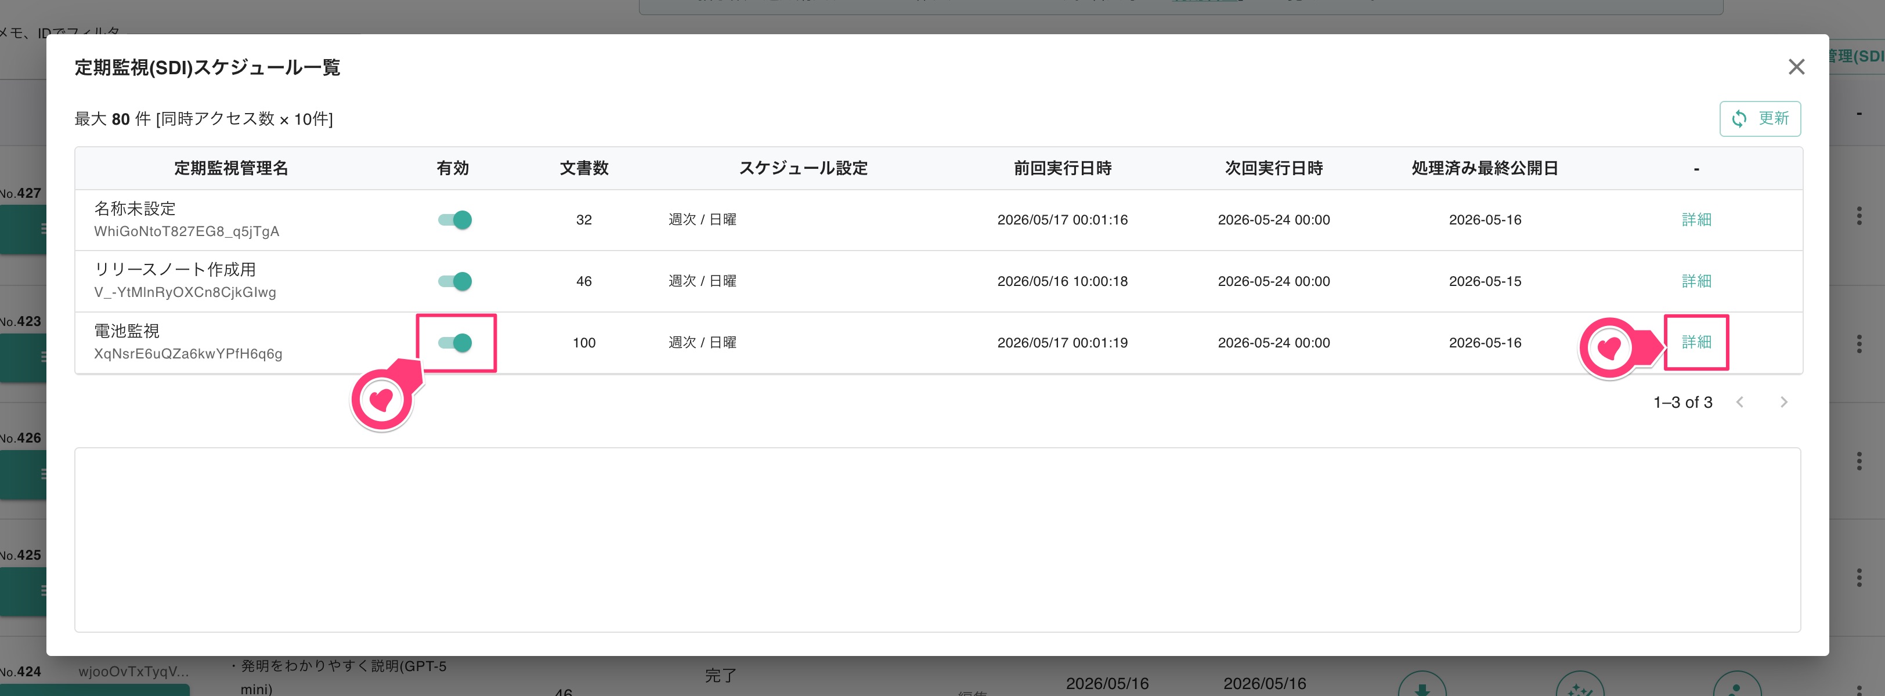This screenshot has width=1885, height=696.
Task: Click last run time 2026/05/17 00:01:19
Action: click(x=1063, y=343)
